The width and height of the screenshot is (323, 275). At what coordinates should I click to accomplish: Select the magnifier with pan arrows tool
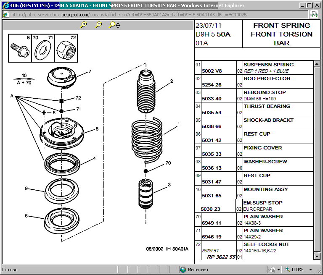coord(114,25)
